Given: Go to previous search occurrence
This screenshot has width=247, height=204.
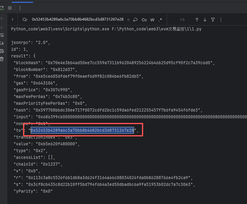Looking at the screenshot, I should [197, 20].
